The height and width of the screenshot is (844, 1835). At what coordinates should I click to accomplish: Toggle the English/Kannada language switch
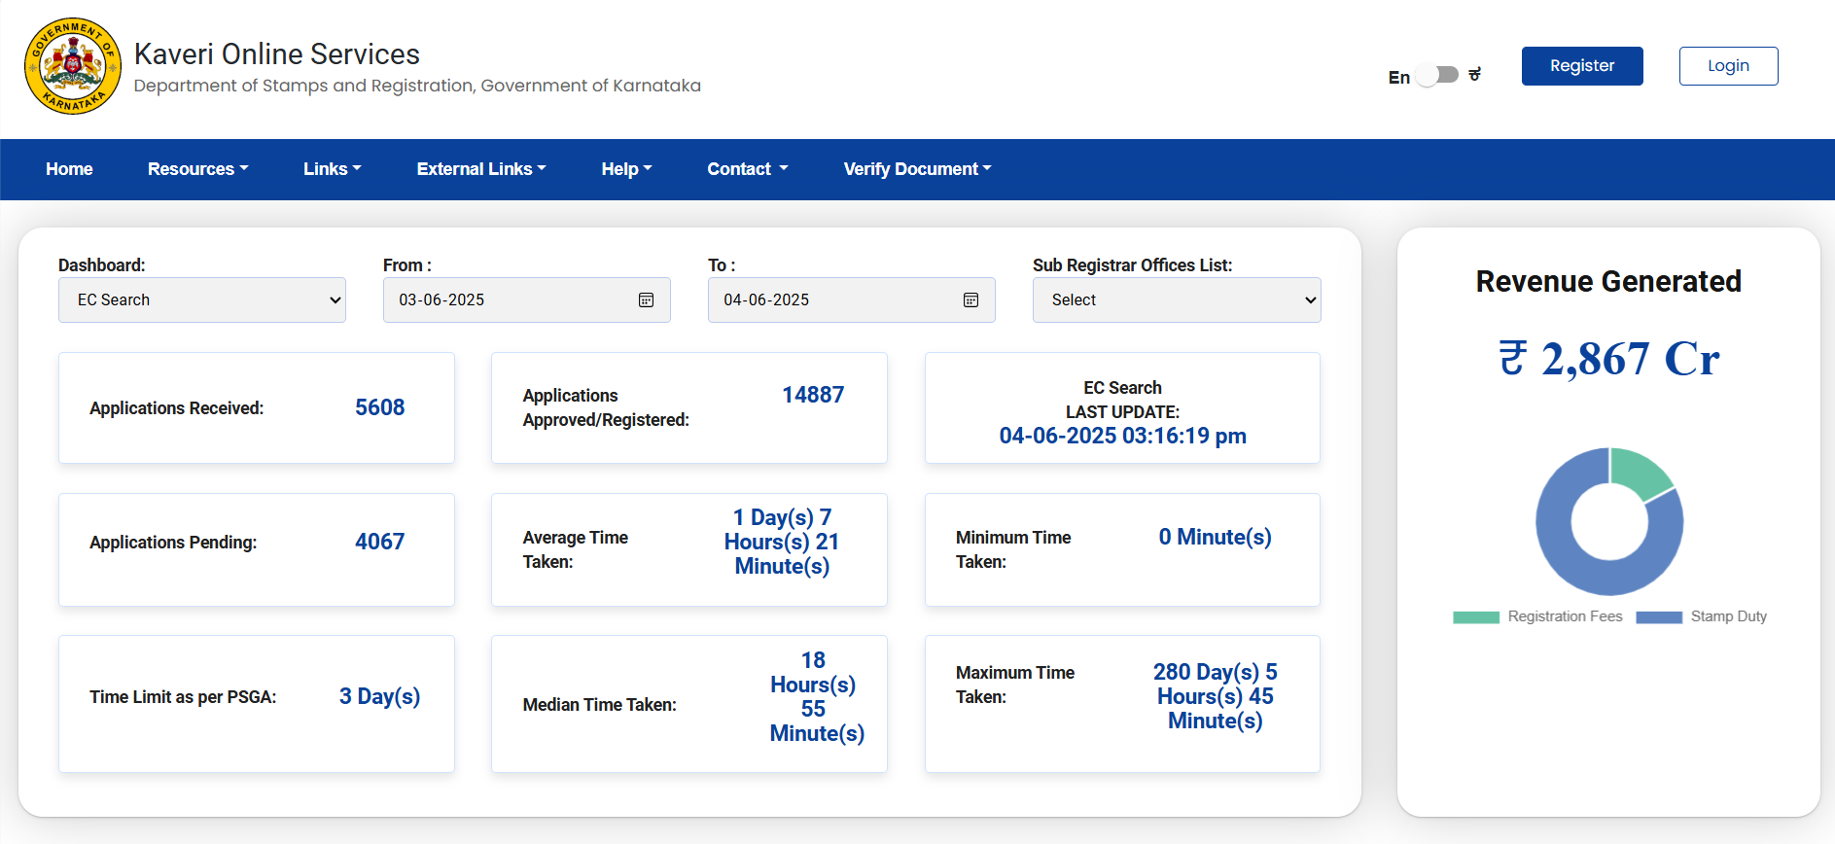(1438, 75)
